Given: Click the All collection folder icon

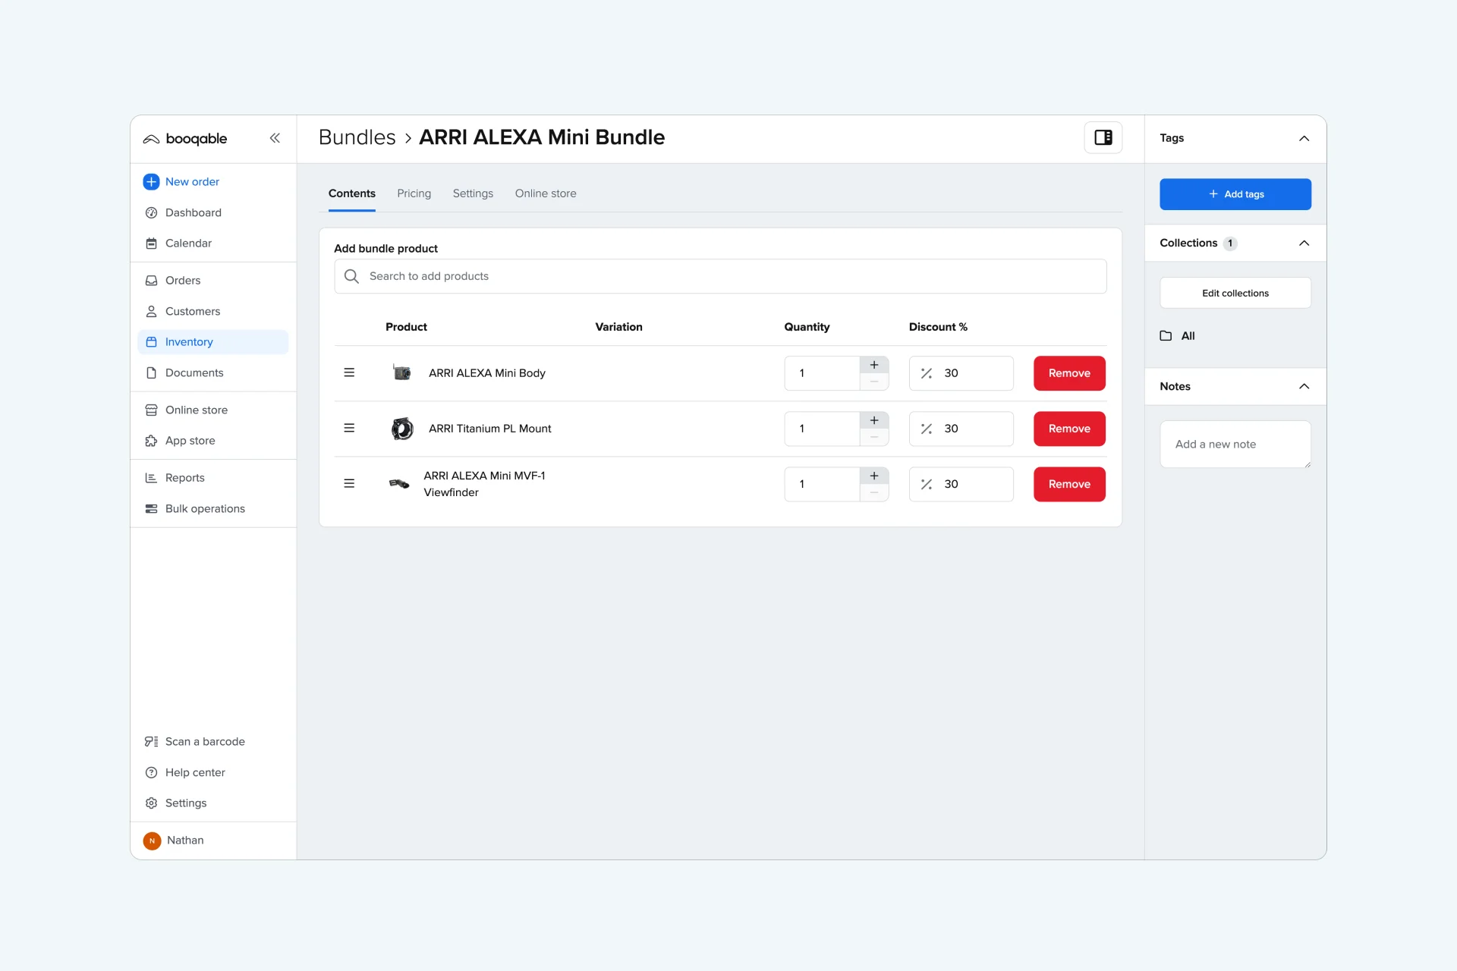Looking at the screenshot, I should [x=1166, y=336].
